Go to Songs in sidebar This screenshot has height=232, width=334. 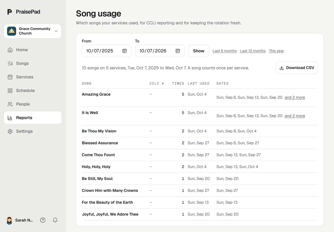[x=33, y=63]
